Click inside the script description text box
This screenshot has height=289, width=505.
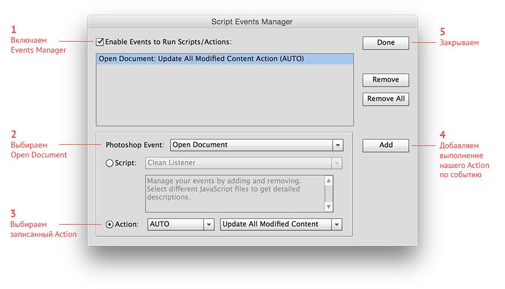(234, 193)
